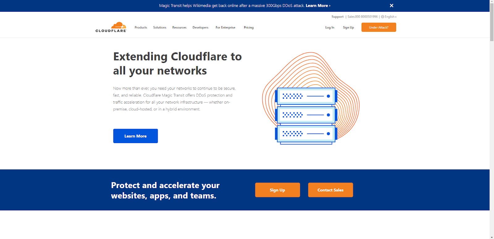Viewport: 494px width, 239px height.
Task: Open the Products menu
Action: point(141,27)
